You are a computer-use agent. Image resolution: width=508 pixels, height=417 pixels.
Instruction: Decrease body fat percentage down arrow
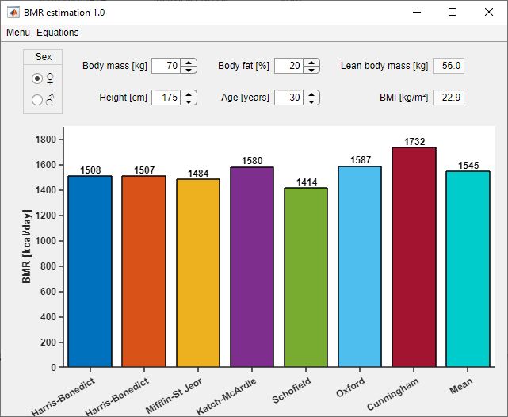pyautogui.click(x=312, y=70)
